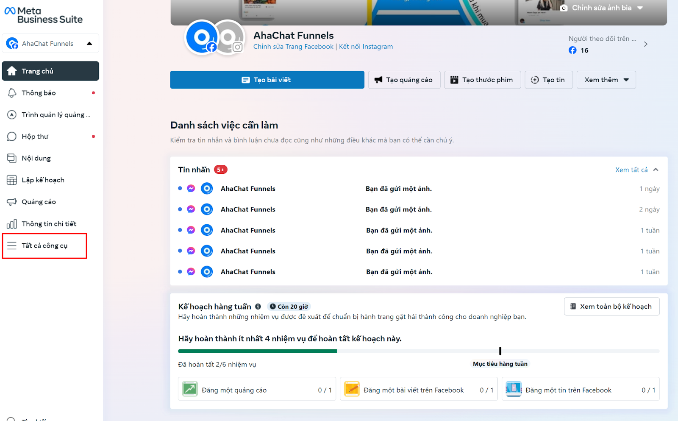Screen dimensions: 678x421
Task: Click the ad chart task icon
Action: [x=190, y=389]
